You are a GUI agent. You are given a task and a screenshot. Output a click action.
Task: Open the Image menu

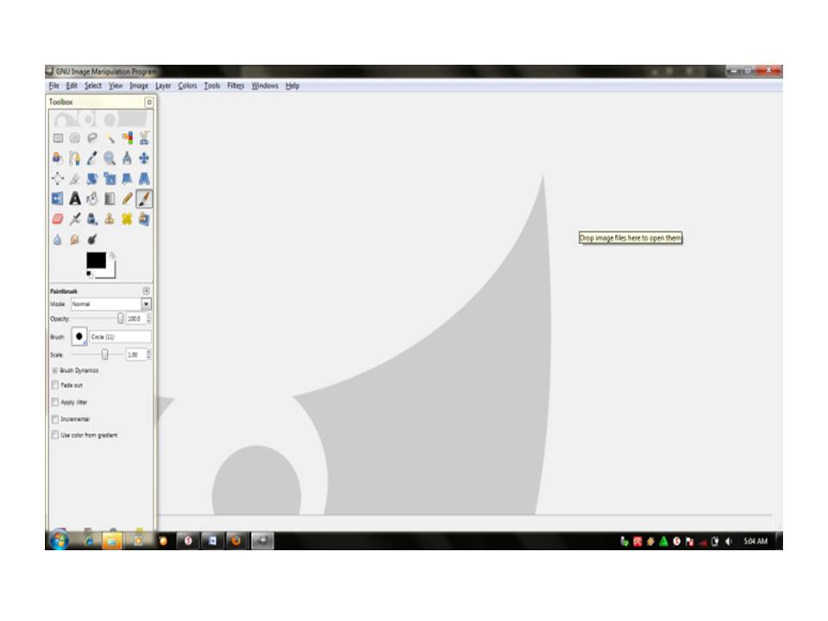(x=139, y=85)
